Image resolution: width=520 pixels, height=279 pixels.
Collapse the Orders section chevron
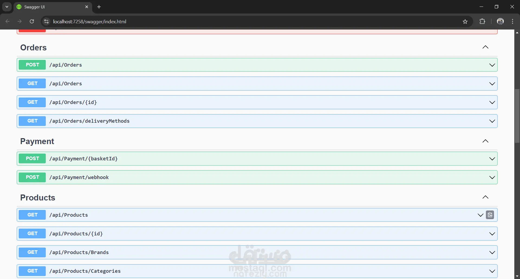click(x=485, y=47)
